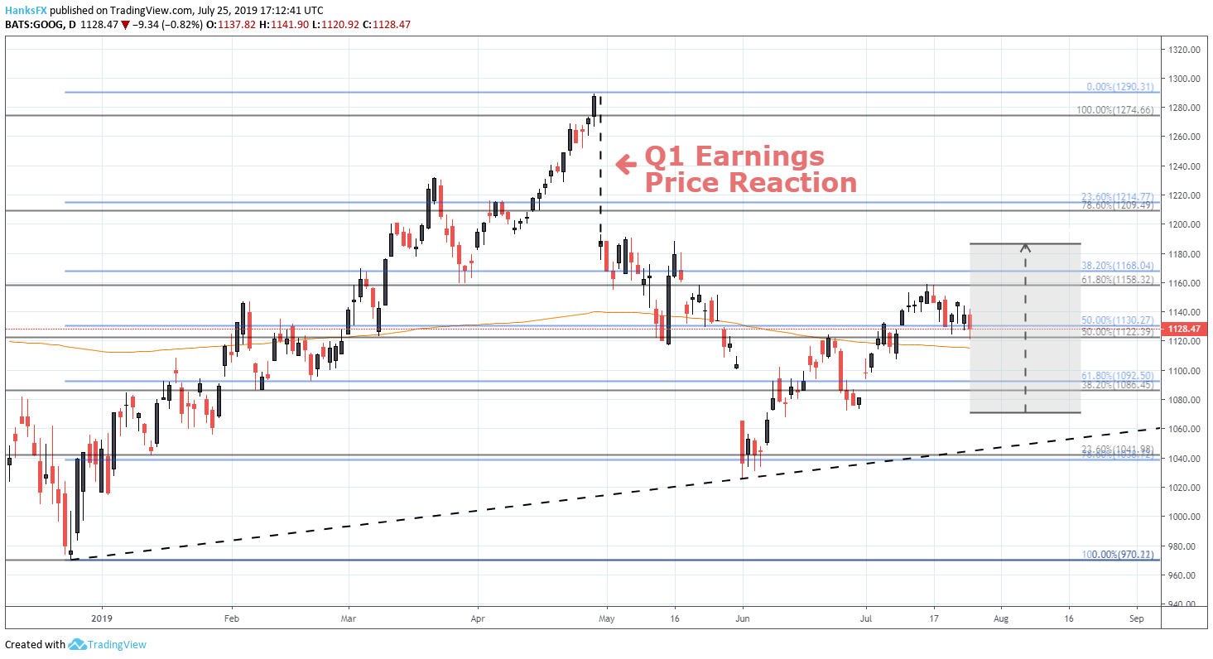Select the 38.20%(1086.45) Fibonacci label
Screen dimensions: 1213x659
pyautogui.click(x=1117, y=384)
